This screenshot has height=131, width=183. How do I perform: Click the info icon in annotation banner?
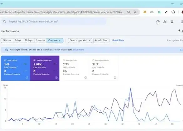7,50
